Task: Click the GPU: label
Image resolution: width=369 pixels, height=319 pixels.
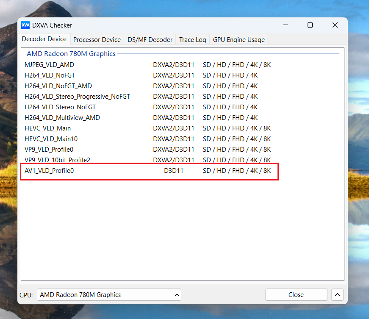Action: (x=26, y=295)
